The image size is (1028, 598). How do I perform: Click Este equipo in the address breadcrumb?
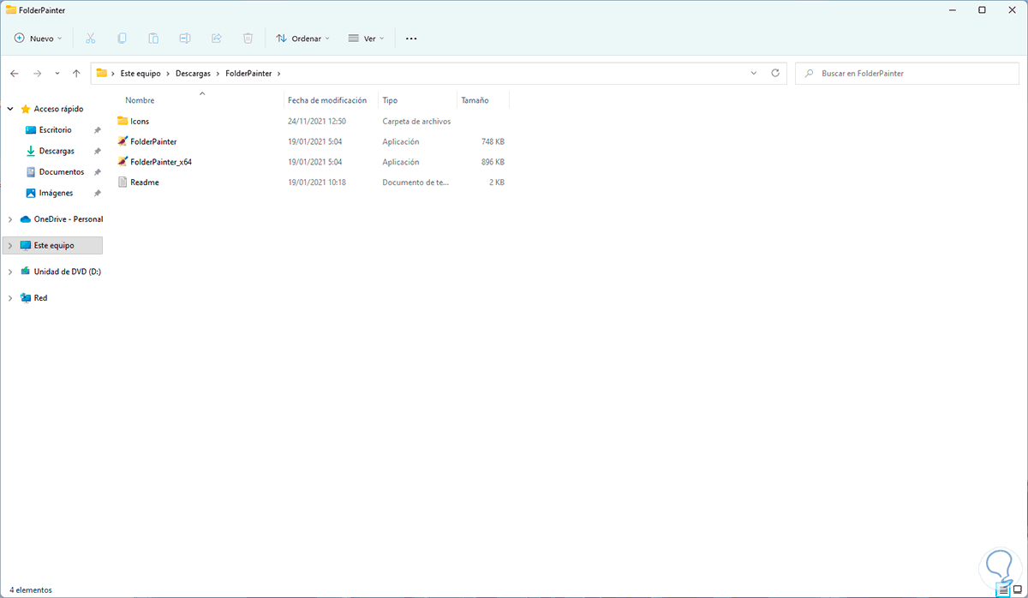tap(141, 74)
